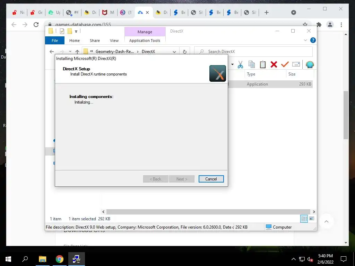
Task: Select the Manage contextual tab
Action: [x=145, y=32]
